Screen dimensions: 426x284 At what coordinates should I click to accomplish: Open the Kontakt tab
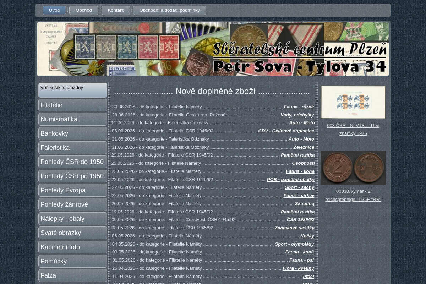pos(116,10)
